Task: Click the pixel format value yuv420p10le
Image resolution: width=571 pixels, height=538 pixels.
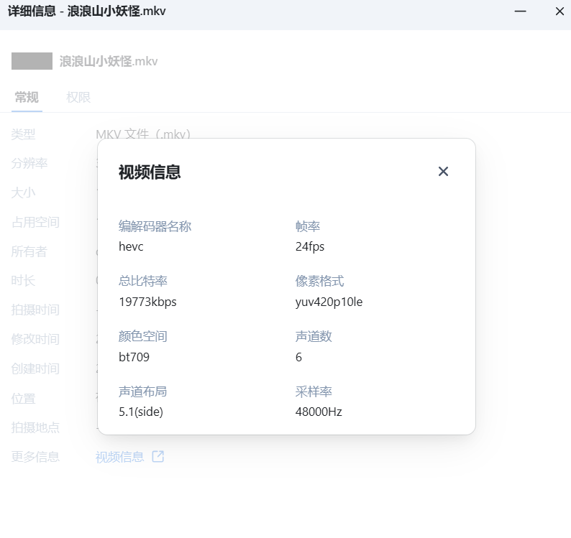Action: pos(329,302)
